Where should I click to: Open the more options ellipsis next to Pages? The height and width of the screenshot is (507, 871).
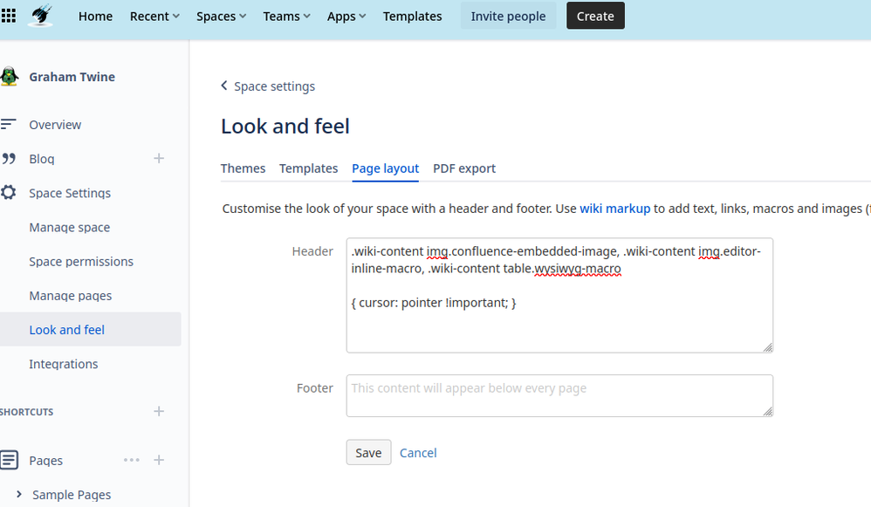[131, 460]
